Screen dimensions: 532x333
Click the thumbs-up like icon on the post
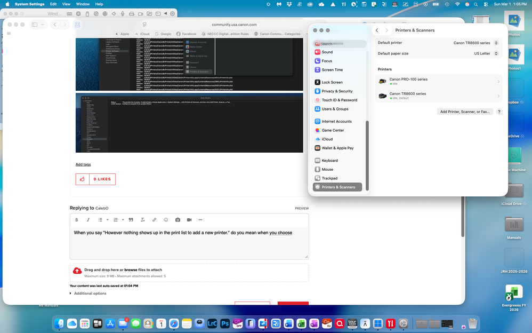click(x=83, y=179)
